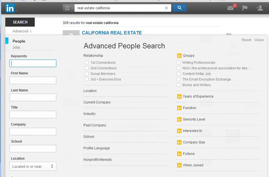The width and height of the screenshot is (269, 177).
Task: Click the result profile thumbnail for California Real Estate
Action: pos(71,33)
